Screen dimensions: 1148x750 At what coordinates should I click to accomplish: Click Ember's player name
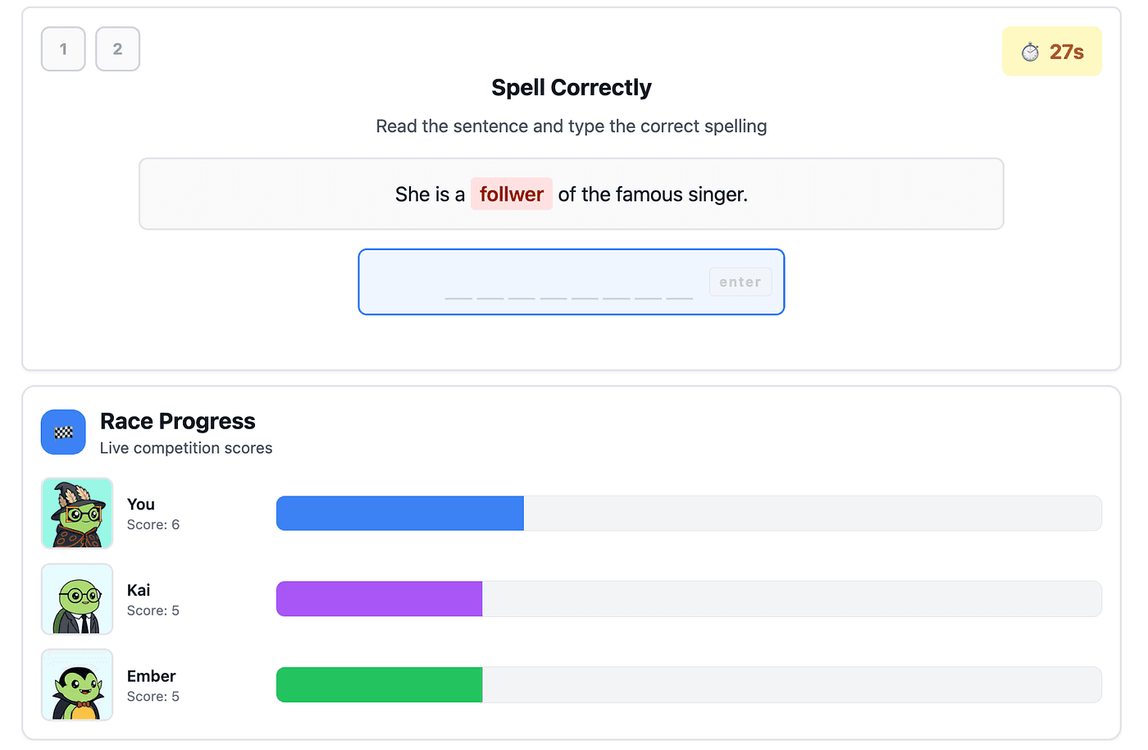point(152,676)
